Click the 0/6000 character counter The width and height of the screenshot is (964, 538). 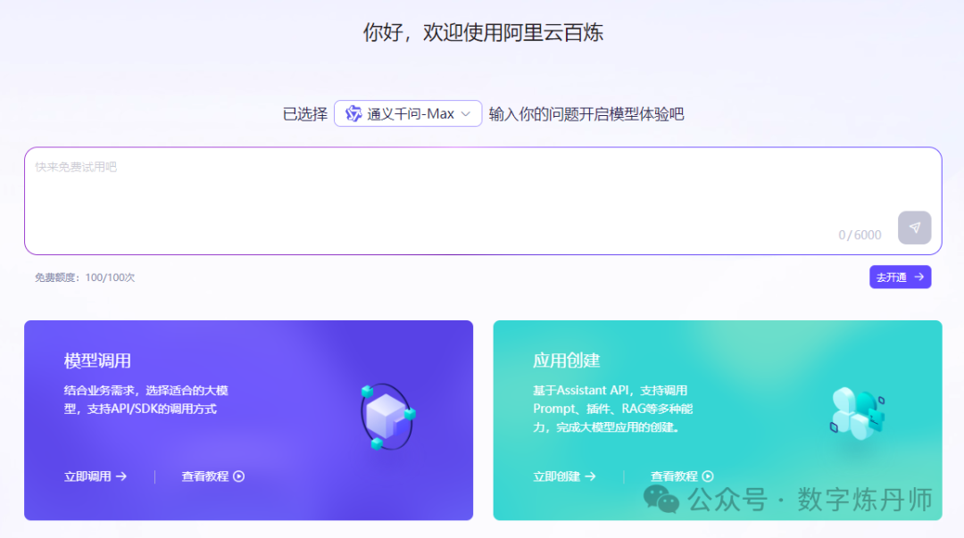(860, 235)
